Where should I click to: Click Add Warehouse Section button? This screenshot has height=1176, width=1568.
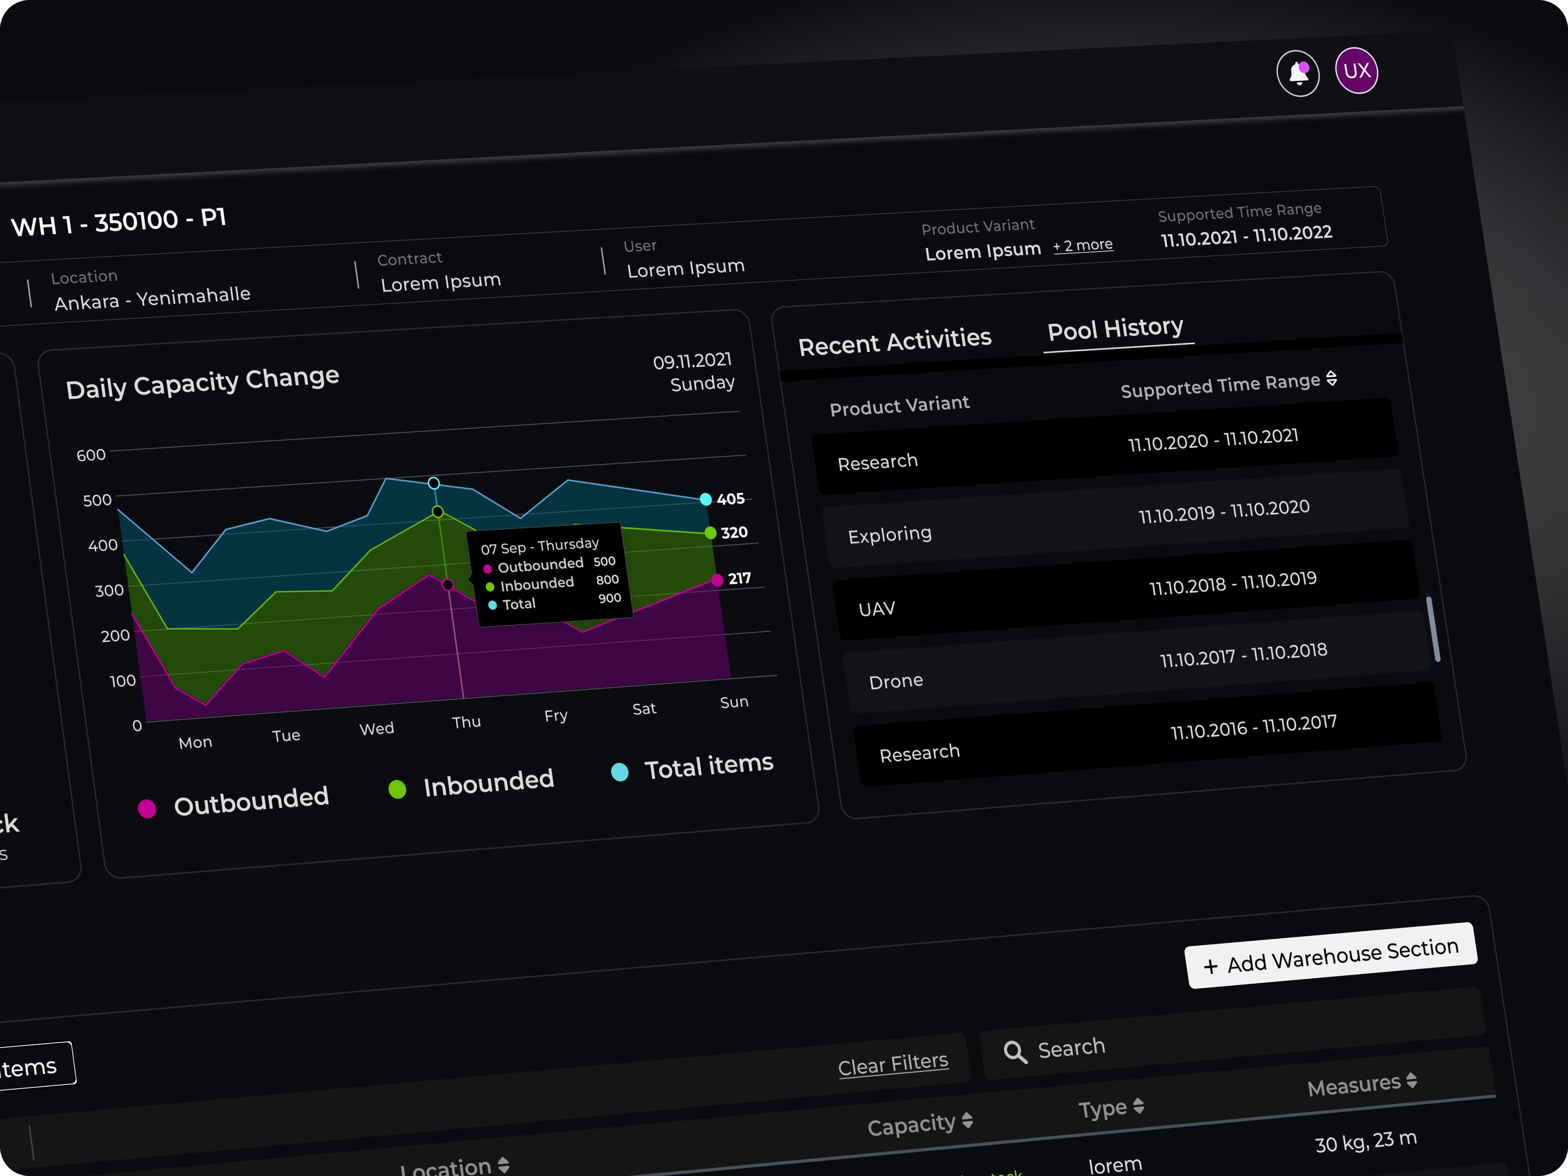1330,955
